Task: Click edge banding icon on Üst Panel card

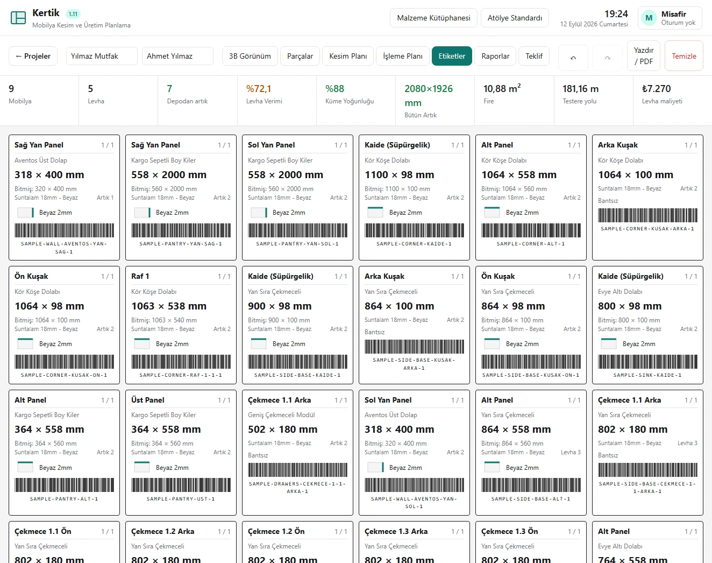Action: pos(142,467)
